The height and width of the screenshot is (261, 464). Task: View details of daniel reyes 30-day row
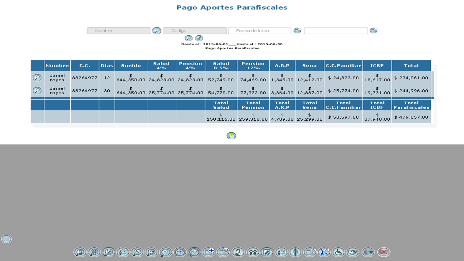(37, 91)
